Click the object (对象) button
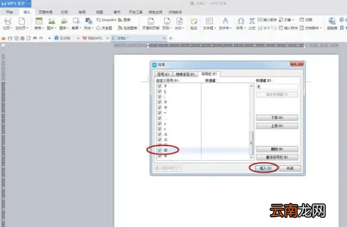Screen dimensions: 347x227 (x=286, y=20)
